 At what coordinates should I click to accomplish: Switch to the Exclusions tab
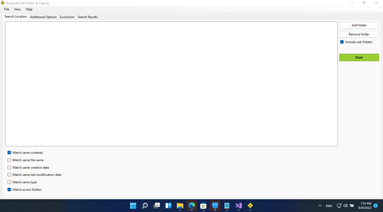(x=67, y=17)
